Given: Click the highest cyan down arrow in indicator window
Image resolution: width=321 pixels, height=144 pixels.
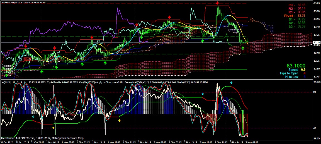Looking at the screenshot, I should (x=231, y=83).
